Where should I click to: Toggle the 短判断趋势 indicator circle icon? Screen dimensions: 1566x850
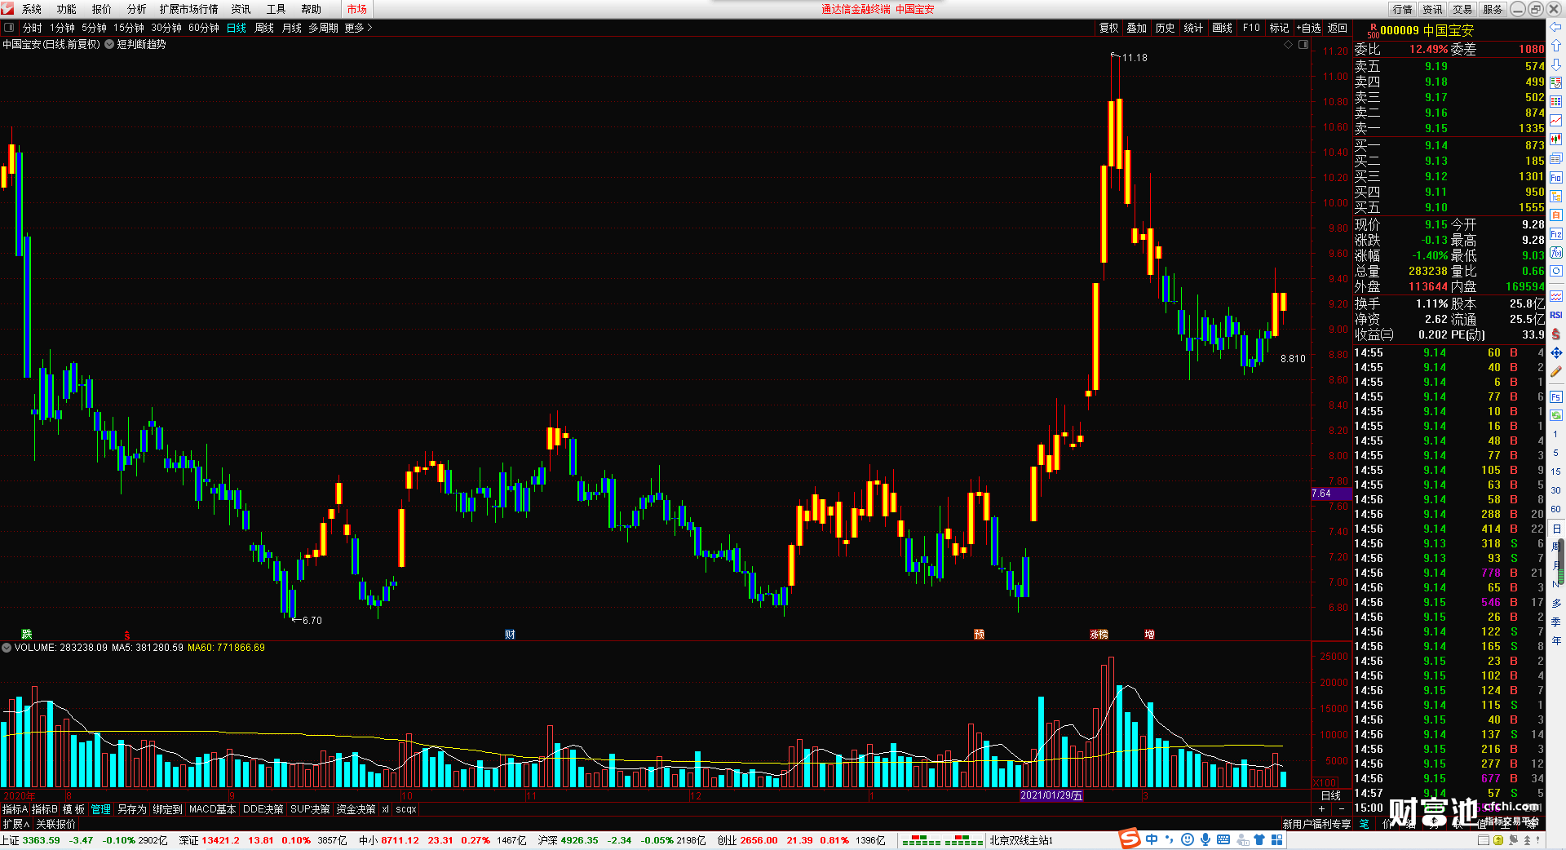[x=109, y=44]
